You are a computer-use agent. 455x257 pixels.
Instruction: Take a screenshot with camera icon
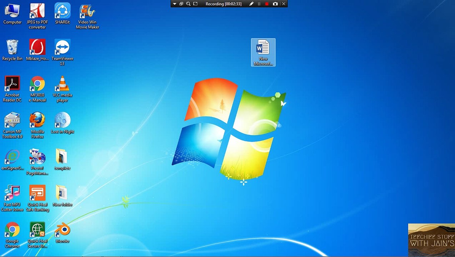pyautogui.click(x=275, y=4)
